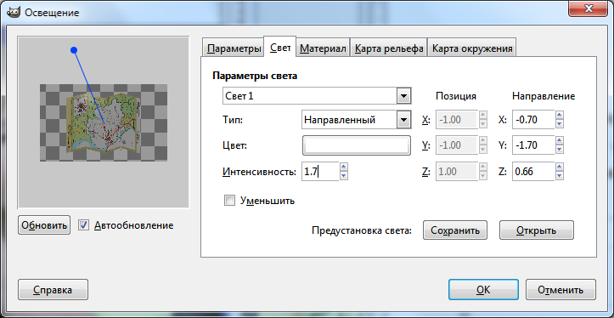The width and height of the screenshot is (614, 318).
Task: Click the map image in the preview
Action: pos(104,123)
